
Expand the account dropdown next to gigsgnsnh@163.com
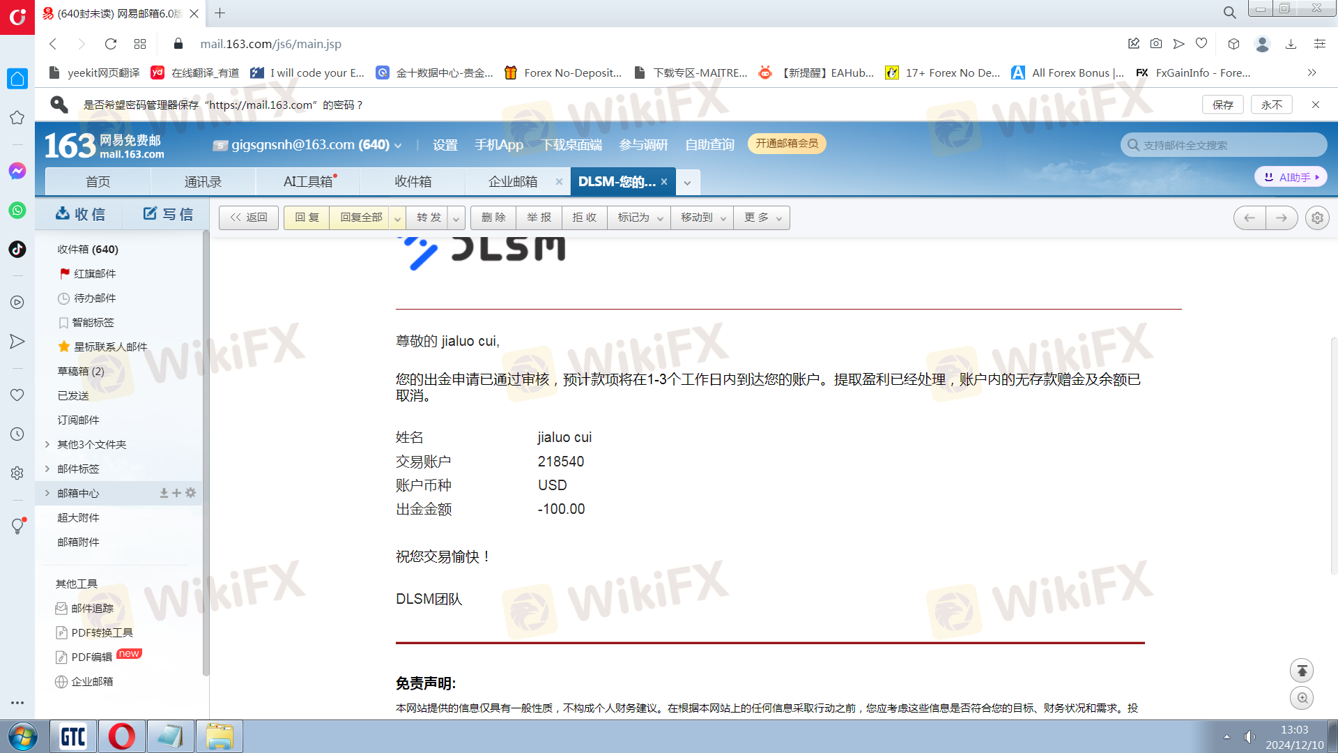point(398,146)
